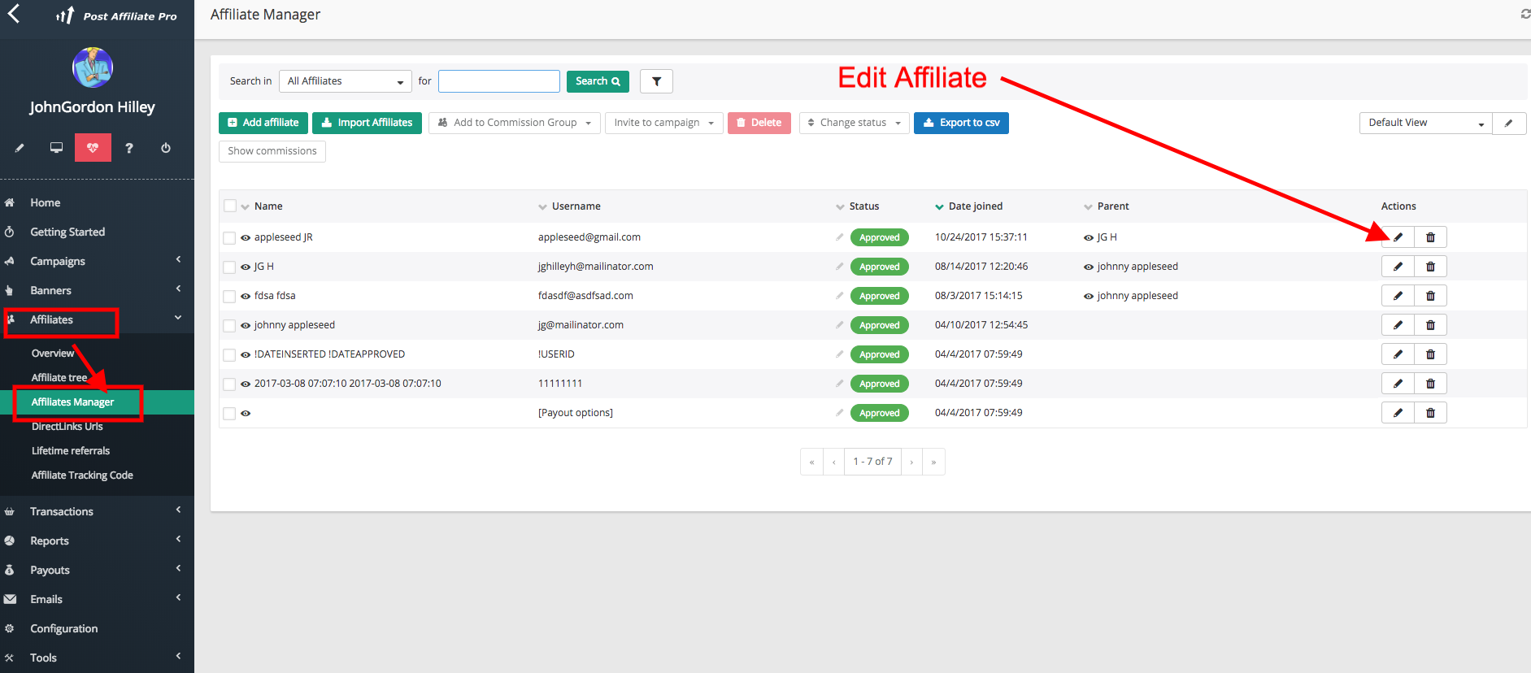Check the box for JG H row
Screen dimensions: 1531x673
tap(229, 267)
